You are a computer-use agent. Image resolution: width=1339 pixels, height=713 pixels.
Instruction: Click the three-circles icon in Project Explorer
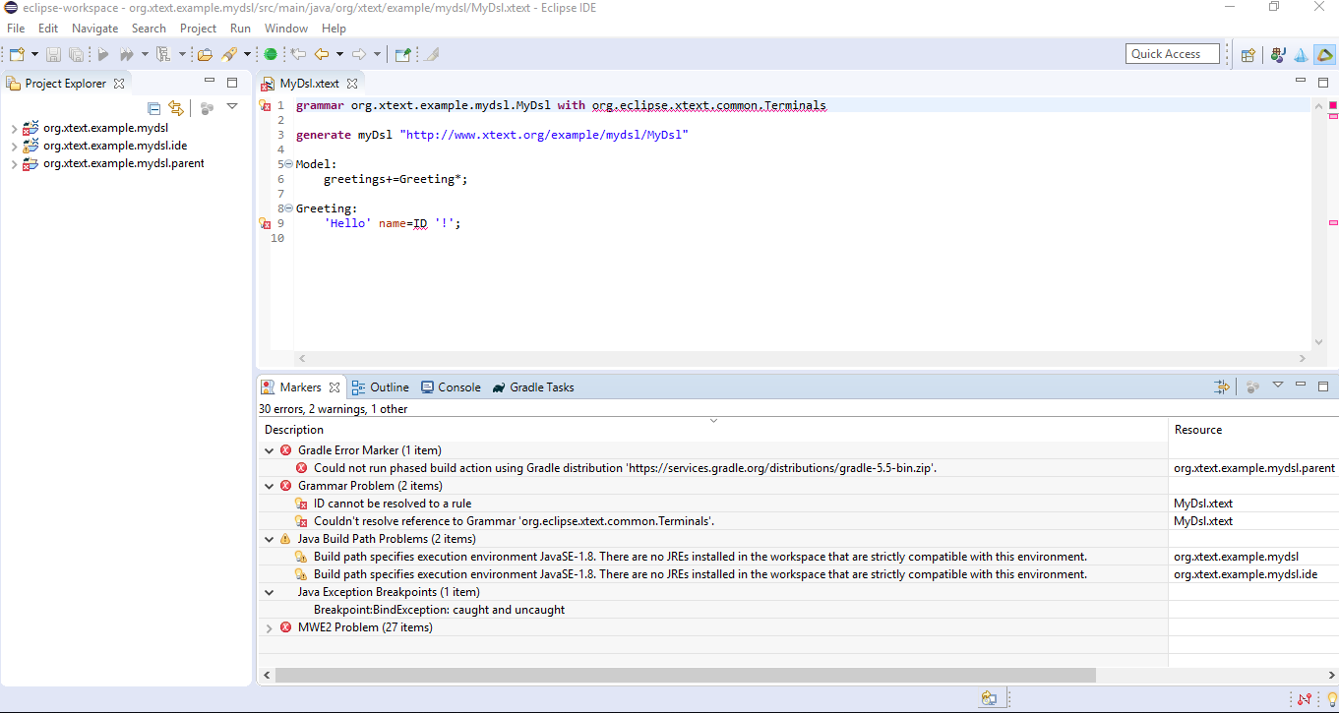207,108
